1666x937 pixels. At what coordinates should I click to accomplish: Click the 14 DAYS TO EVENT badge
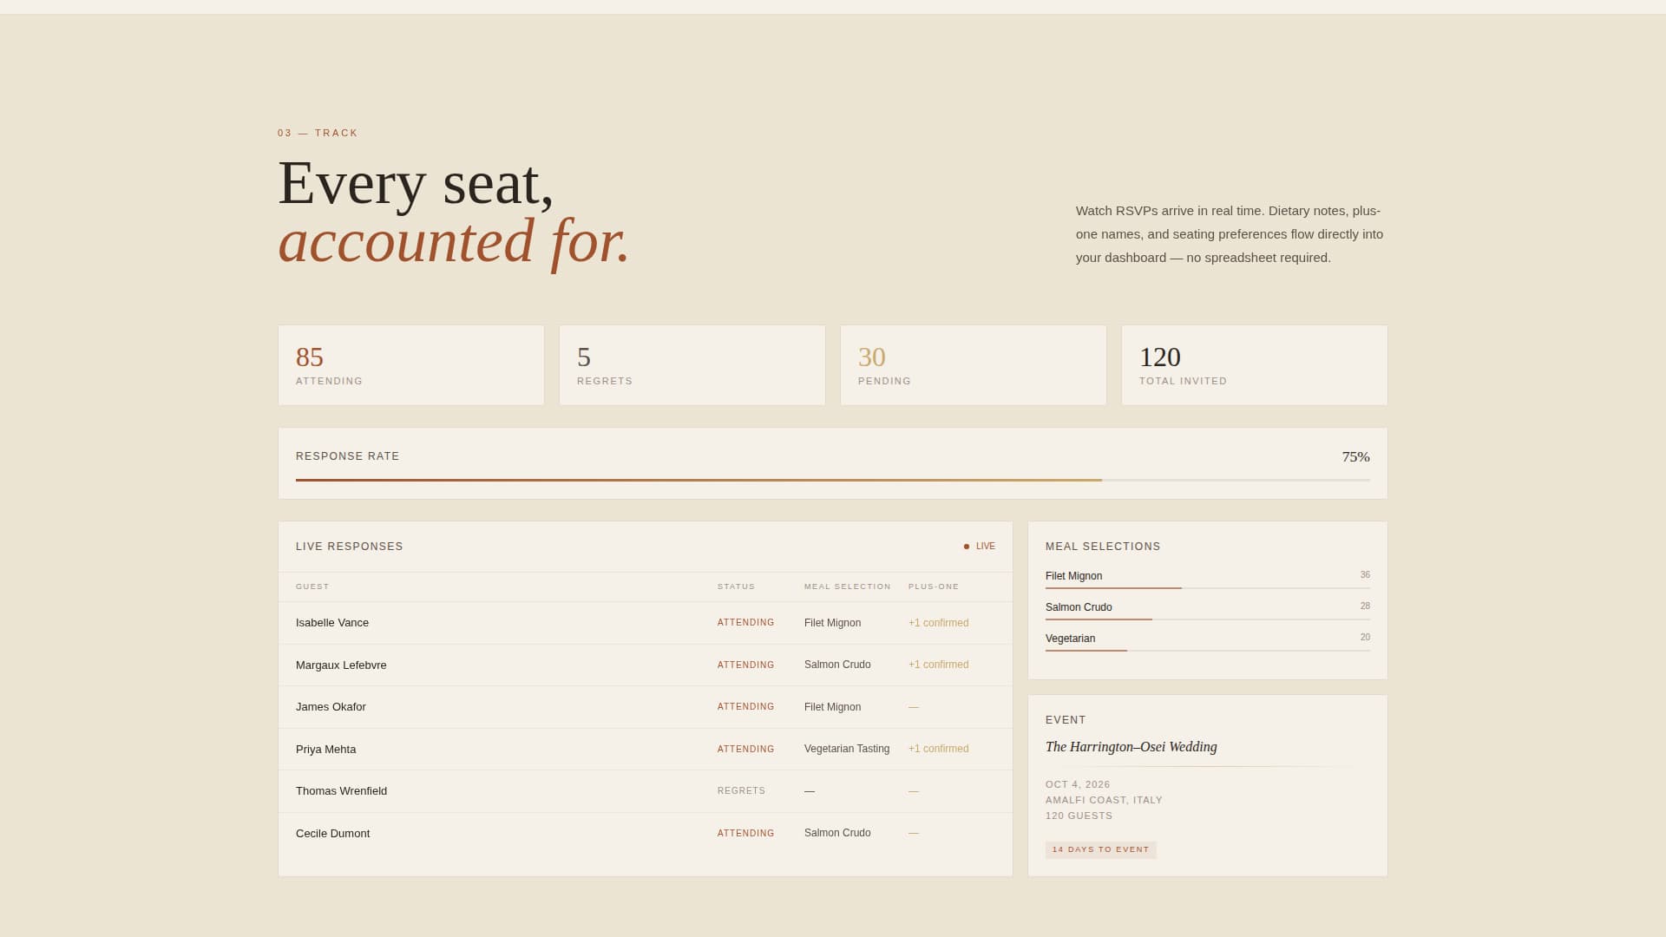[x=1101, y=849]
